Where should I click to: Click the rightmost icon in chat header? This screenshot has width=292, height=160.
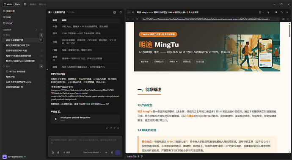(x=121, y=12)
